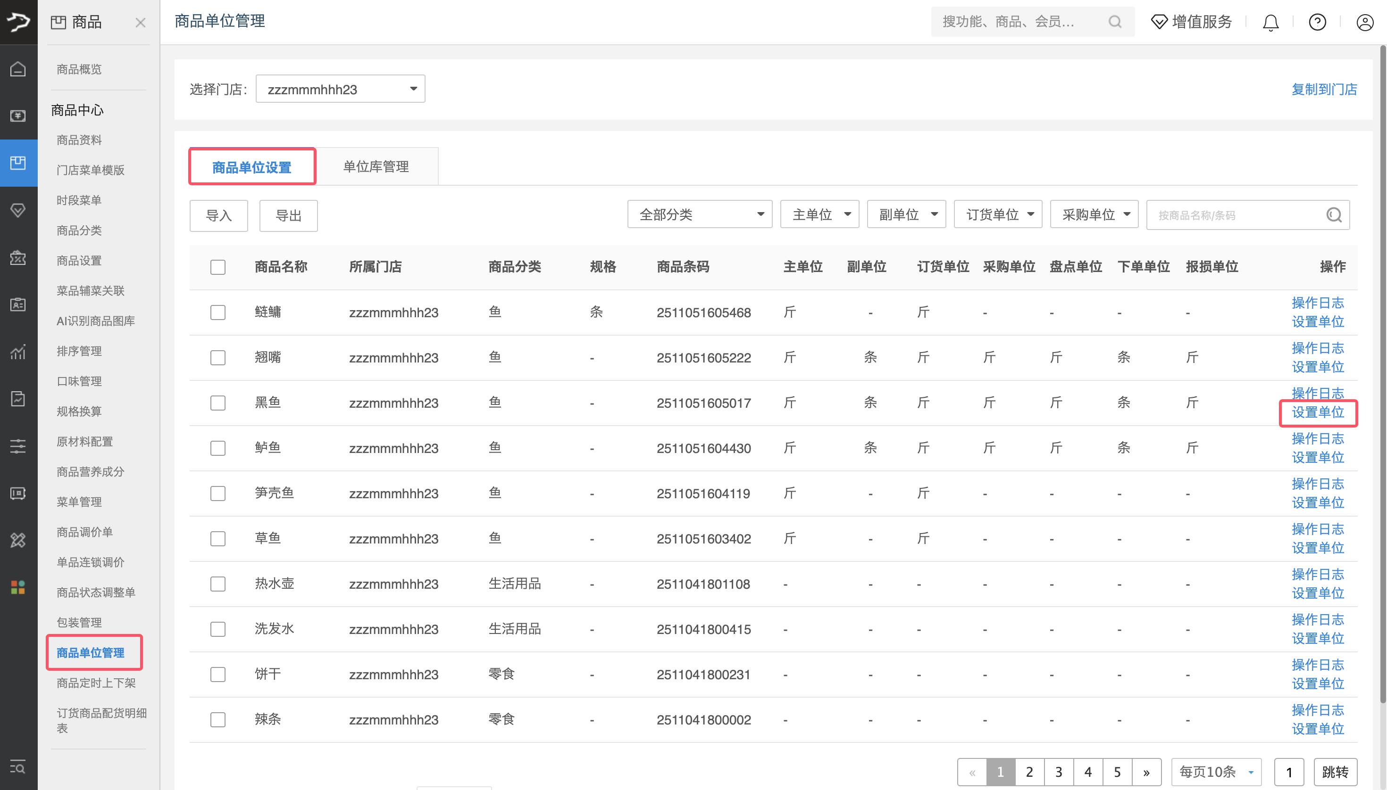Open the 选择门店 store dropdown
Viewport: 1387px width, 790px height.
tap(340, 89)
